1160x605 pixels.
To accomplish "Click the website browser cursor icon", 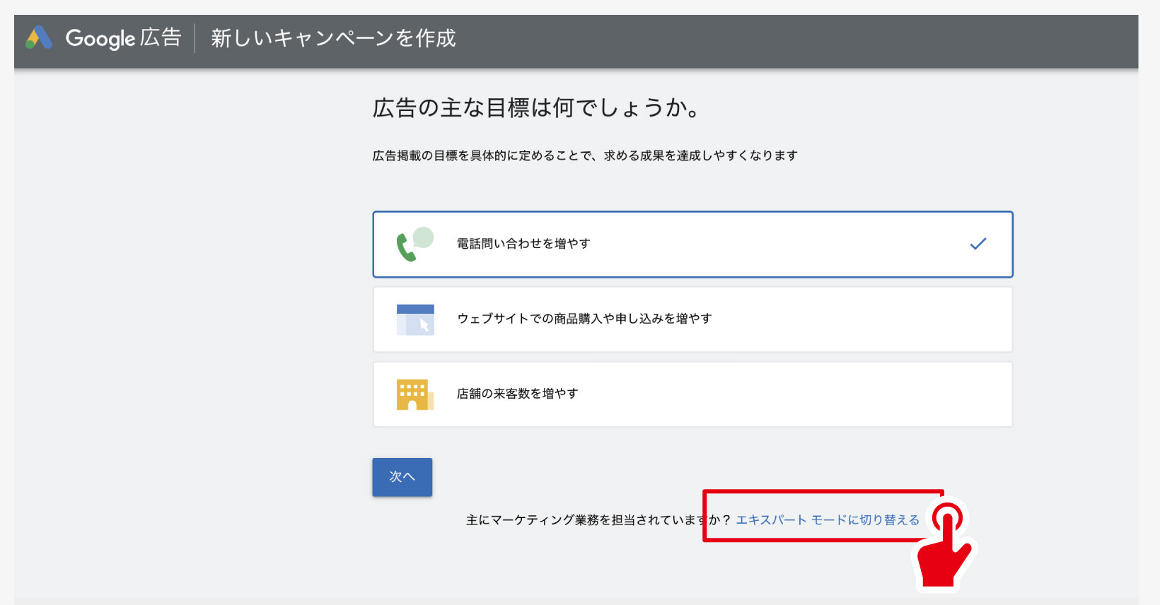I will [415, 319].
